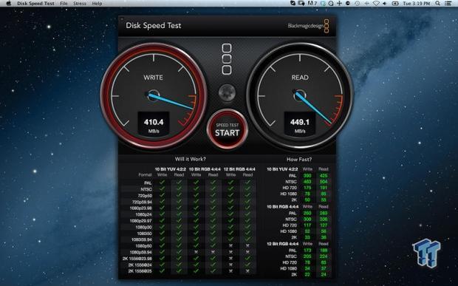
Task: Click the '720p50' format row label
Action: [x=145, y=195]
